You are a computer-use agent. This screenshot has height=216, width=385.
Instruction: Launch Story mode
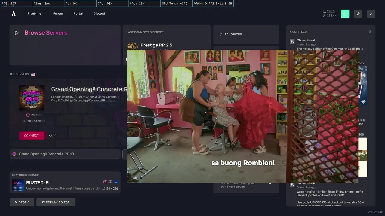click(22, 202)
